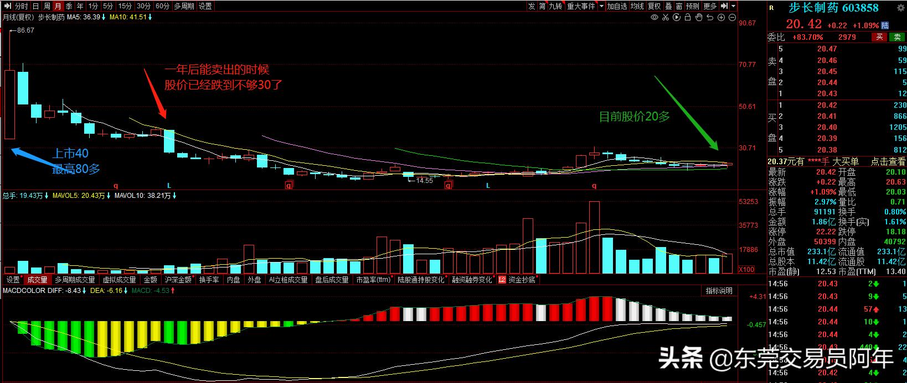Open 多周期 multi-period view
This screenshot has width=907, height=383.
pyautogui.click(x=184, y=6)
